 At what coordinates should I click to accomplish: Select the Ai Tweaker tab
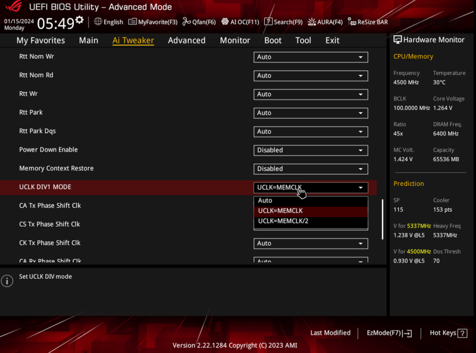click(133, 40)
